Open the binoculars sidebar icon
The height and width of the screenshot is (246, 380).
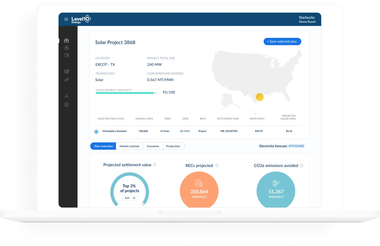tap(67, 48)
